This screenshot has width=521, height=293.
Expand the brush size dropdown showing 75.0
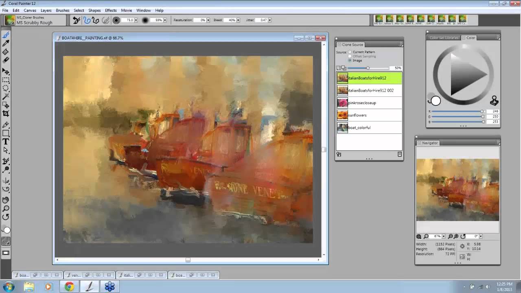pos(136,20)
